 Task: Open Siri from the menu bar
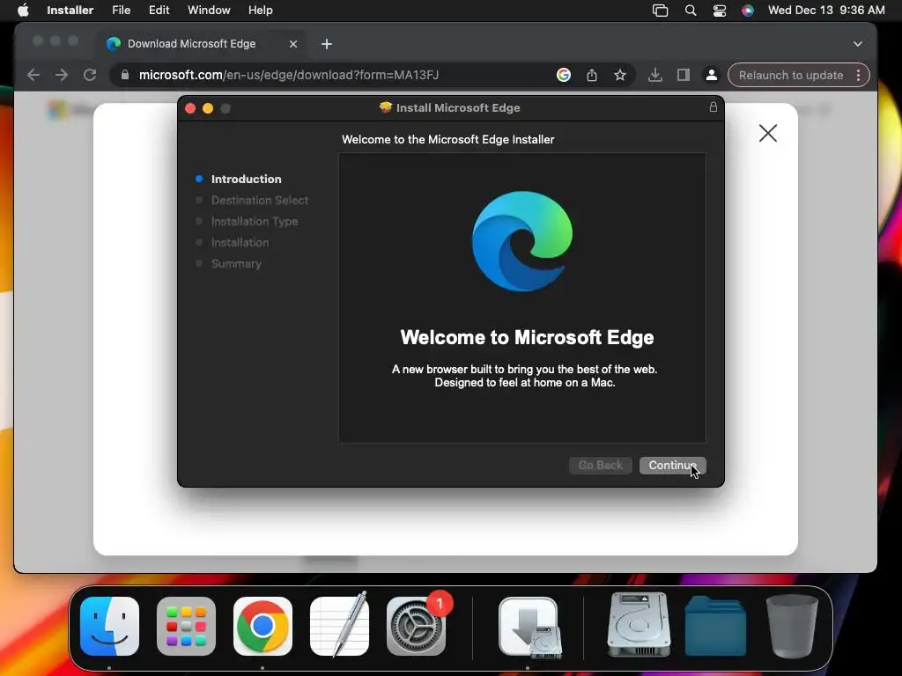pyautogui.click(x=747, y=11)
